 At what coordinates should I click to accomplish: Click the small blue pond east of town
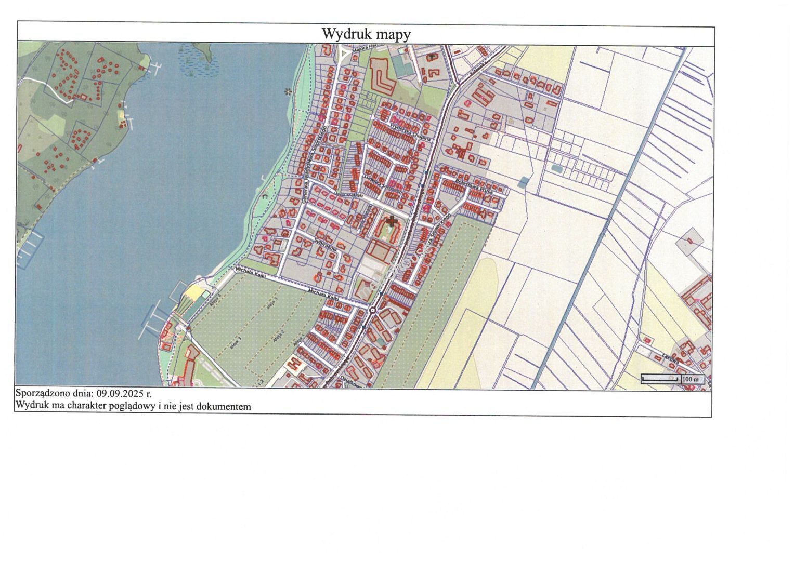523,182
